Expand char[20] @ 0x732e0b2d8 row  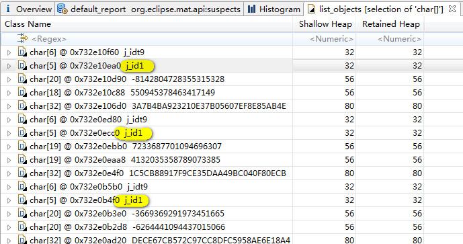9,227
